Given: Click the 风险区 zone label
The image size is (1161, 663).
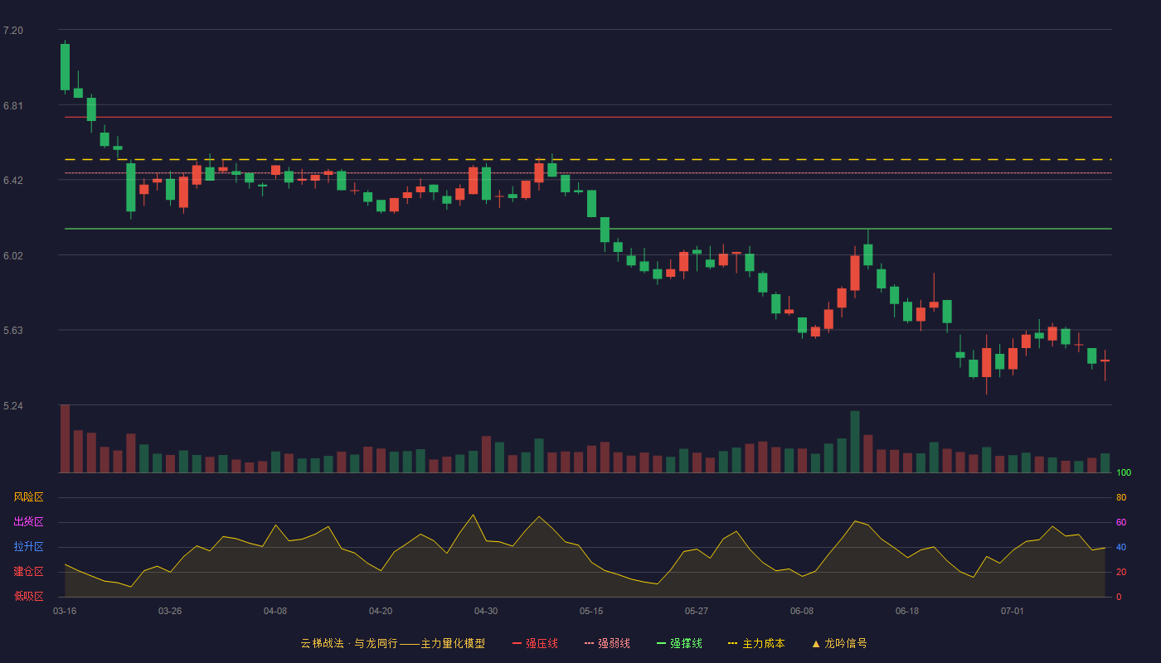Looking at the screenshot, I should point(28,497).
